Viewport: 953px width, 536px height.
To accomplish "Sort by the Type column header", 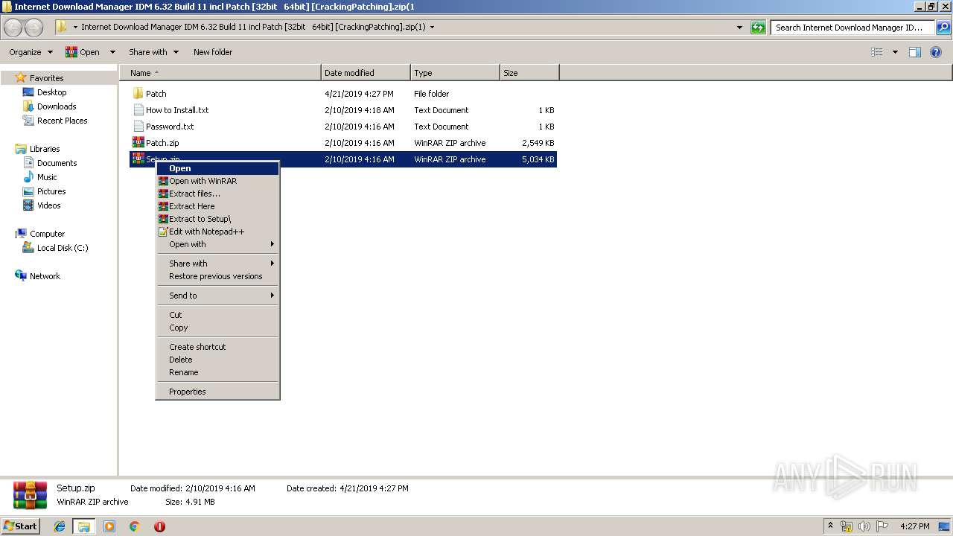I will click(x=455, y=73).
